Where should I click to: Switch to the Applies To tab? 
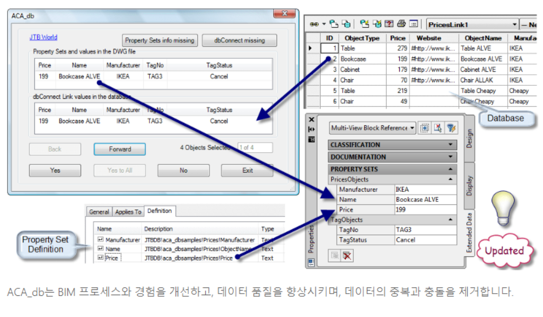128,212
